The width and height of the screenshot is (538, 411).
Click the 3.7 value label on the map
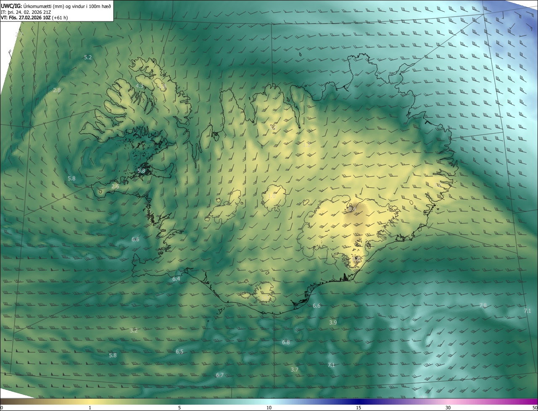coord(295,369)
